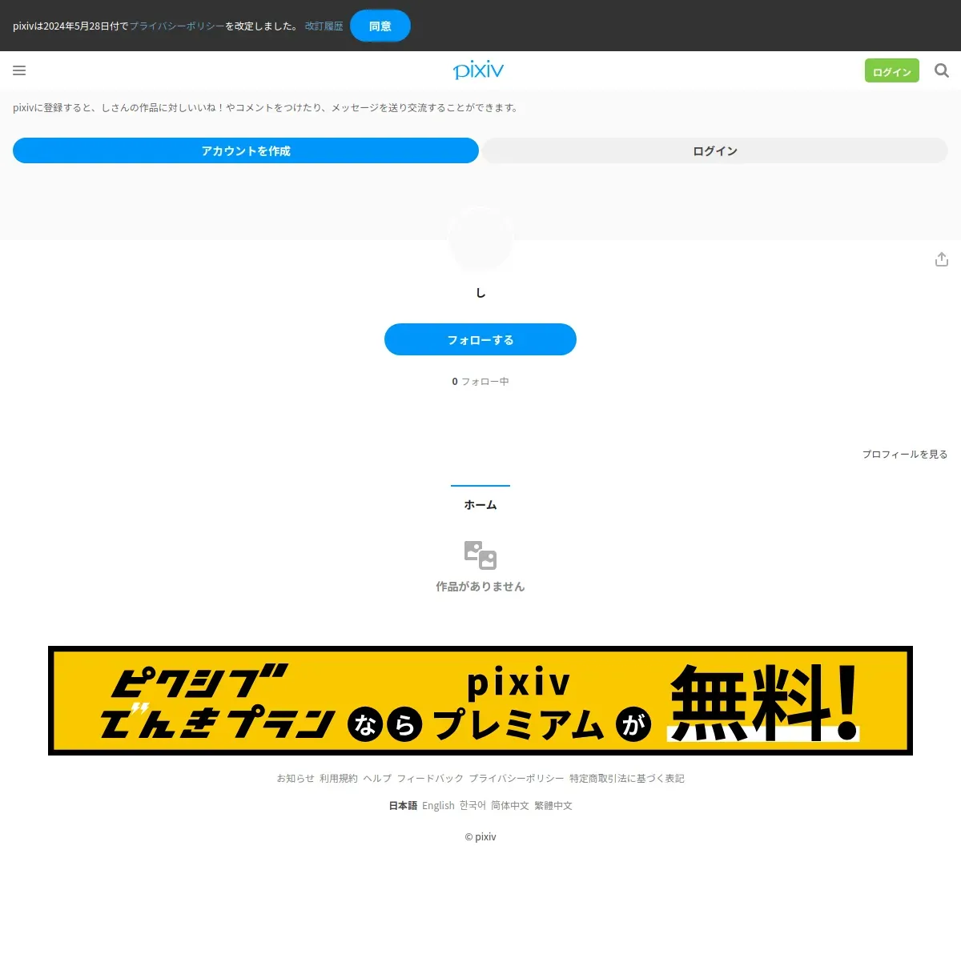Click the pixiv logo
961x962 pixels.
coord(478,70)
